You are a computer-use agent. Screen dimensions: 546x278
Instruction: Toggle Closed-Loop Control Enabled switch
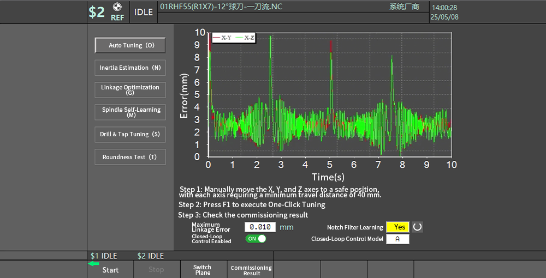pyautogui.click(x=256, y=239)
